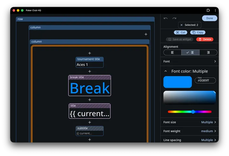Click plus between title and subtitle widgets
The height and width of the screenshot is (156, 229).
click(89, 122)
